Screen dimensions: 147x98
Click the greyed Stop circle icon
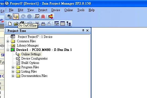click(29, 17)
